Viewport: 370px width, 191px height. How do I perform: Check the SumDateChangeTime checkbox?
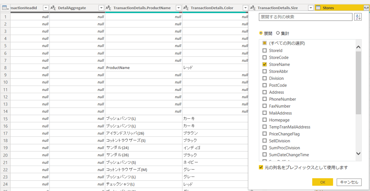tap(265, 155)
